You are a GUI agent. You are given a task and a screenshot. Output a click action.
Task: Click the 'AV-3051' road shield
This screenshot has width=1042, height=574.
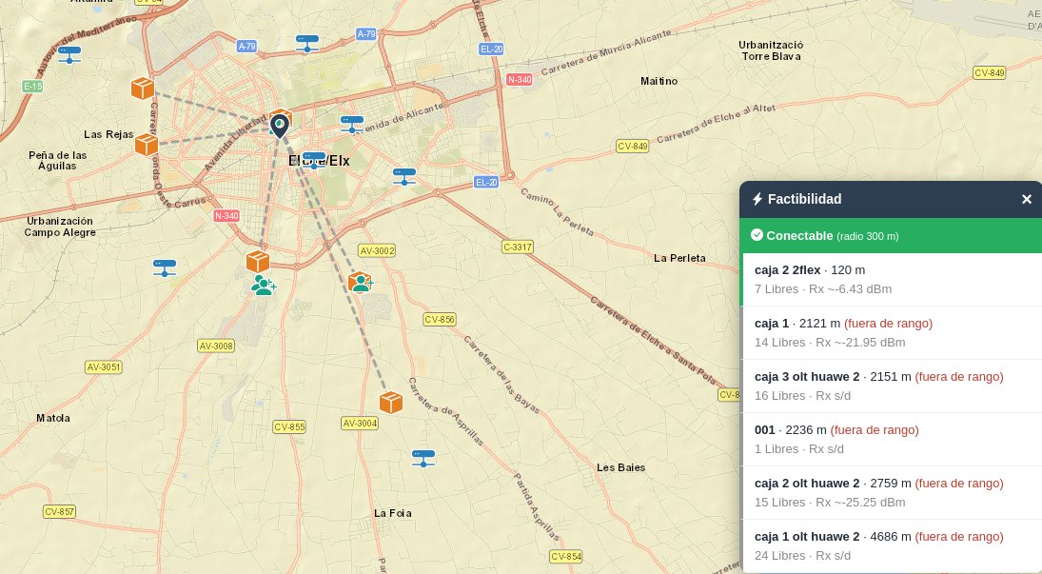104,367
